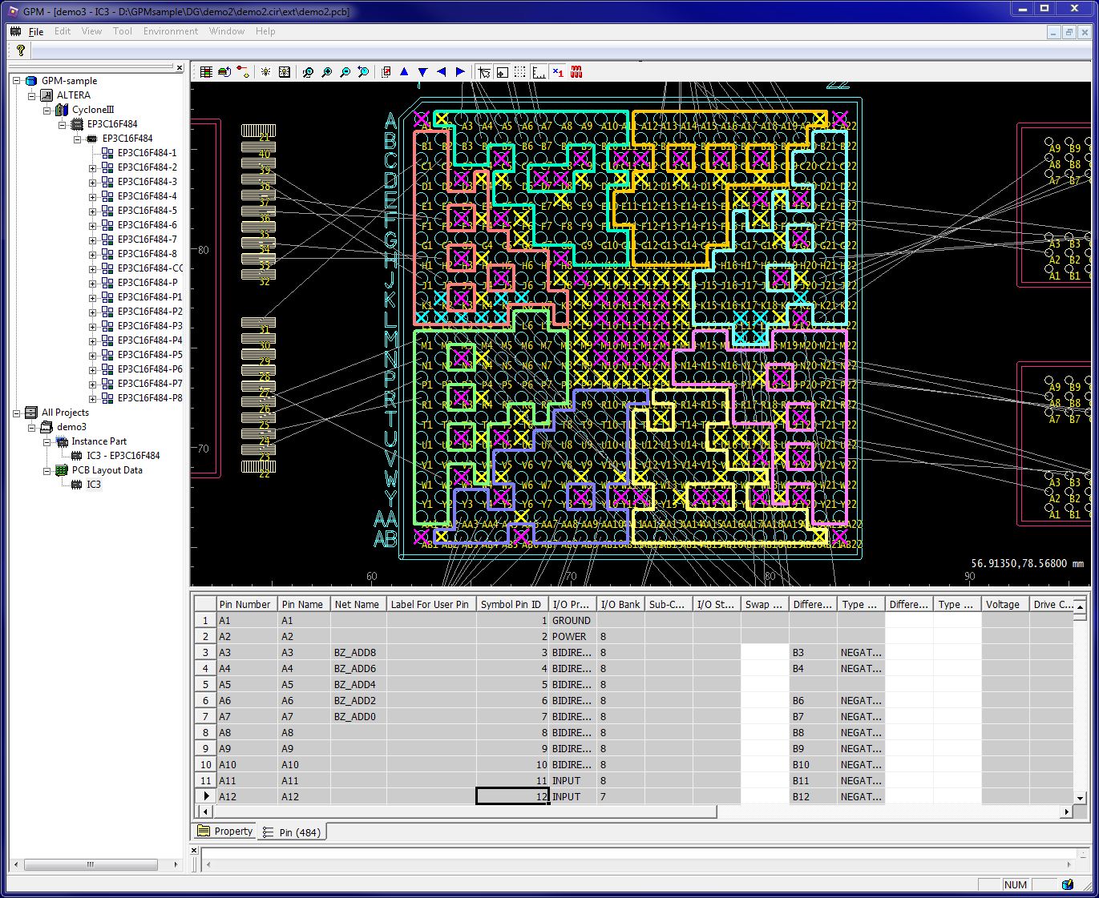Open the Environment menu
This screenshot has height=898, width=1099.
pos(170,31)
